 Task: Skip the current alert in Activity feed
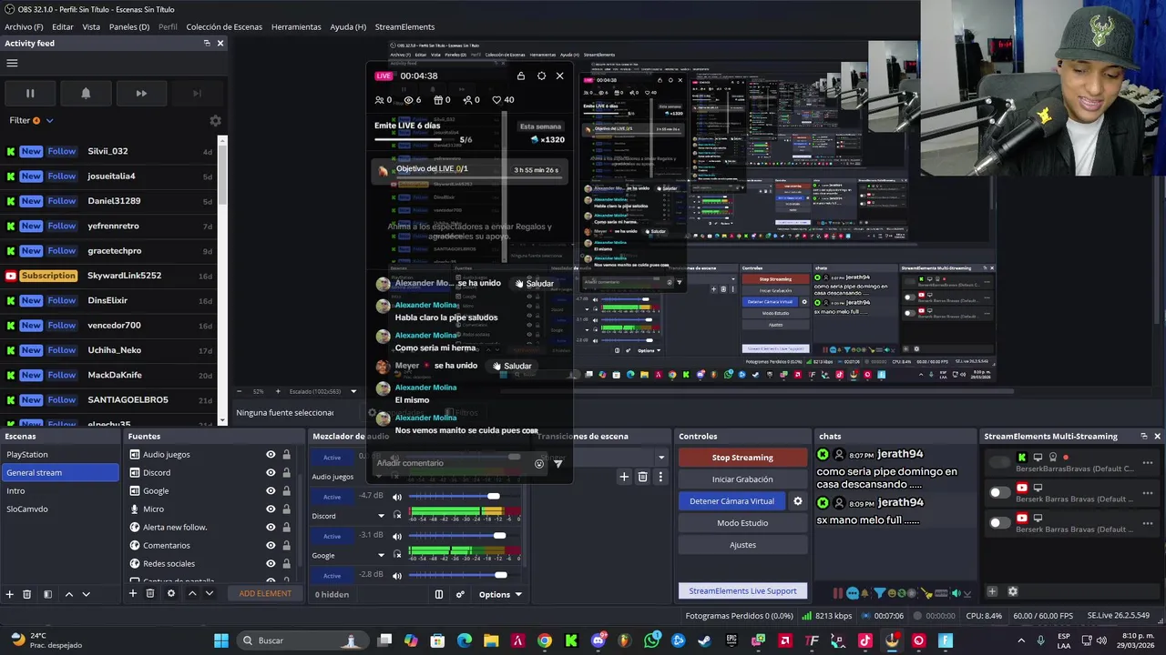(x=141, y=93)
